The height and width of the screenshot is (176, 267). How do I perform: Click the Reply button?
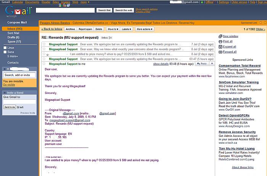202,63
